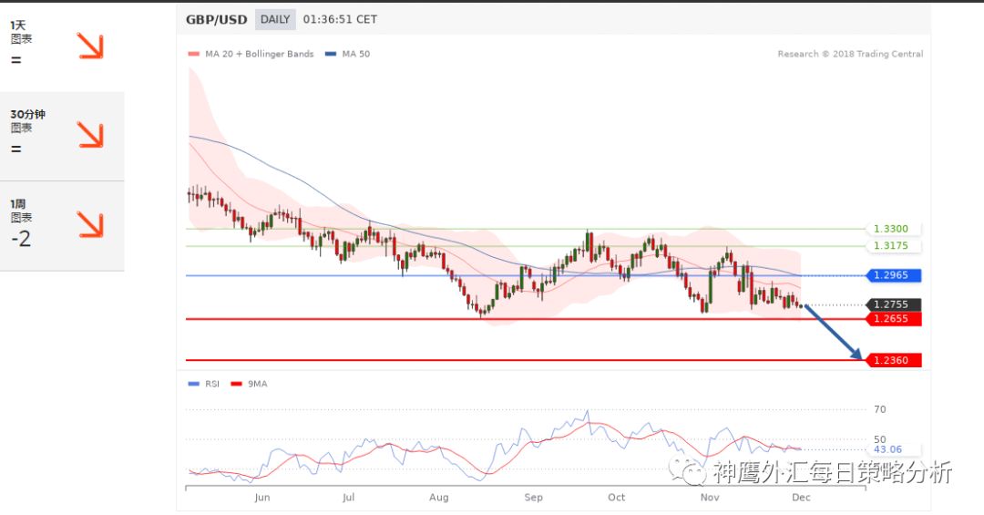Click the GBP/USD pair title
This screenshot has width=984, height=515.
216,19
